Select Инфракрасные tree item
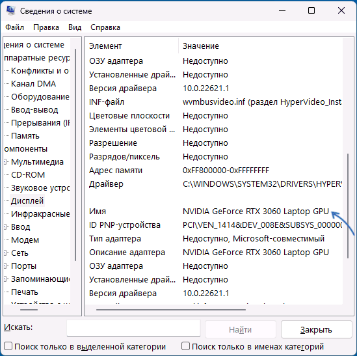This screenshot has height=356, width=357. (x=40, y=213)
